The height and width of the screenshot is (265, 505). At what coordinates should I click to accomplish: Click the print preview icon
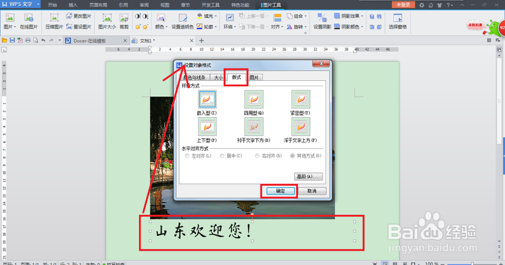point(35,40)
